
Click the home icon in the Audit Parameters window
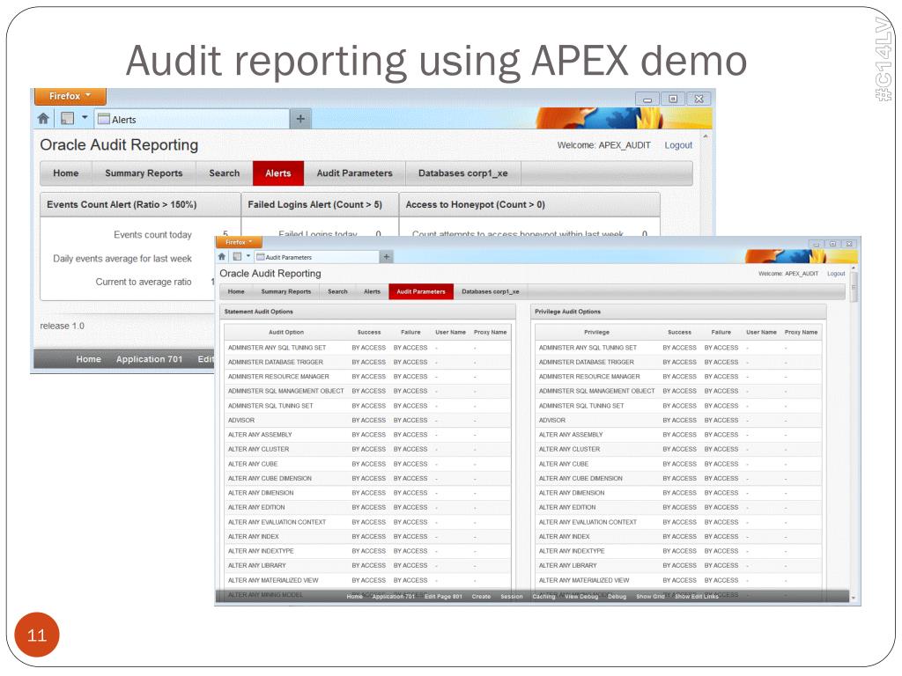(221, 256)
